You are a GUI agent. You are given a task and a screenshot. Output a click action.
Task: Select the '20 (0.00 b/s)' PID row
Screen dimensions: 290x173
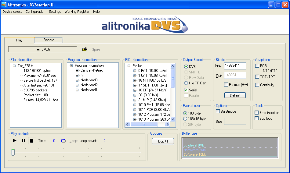pos(148,95)
